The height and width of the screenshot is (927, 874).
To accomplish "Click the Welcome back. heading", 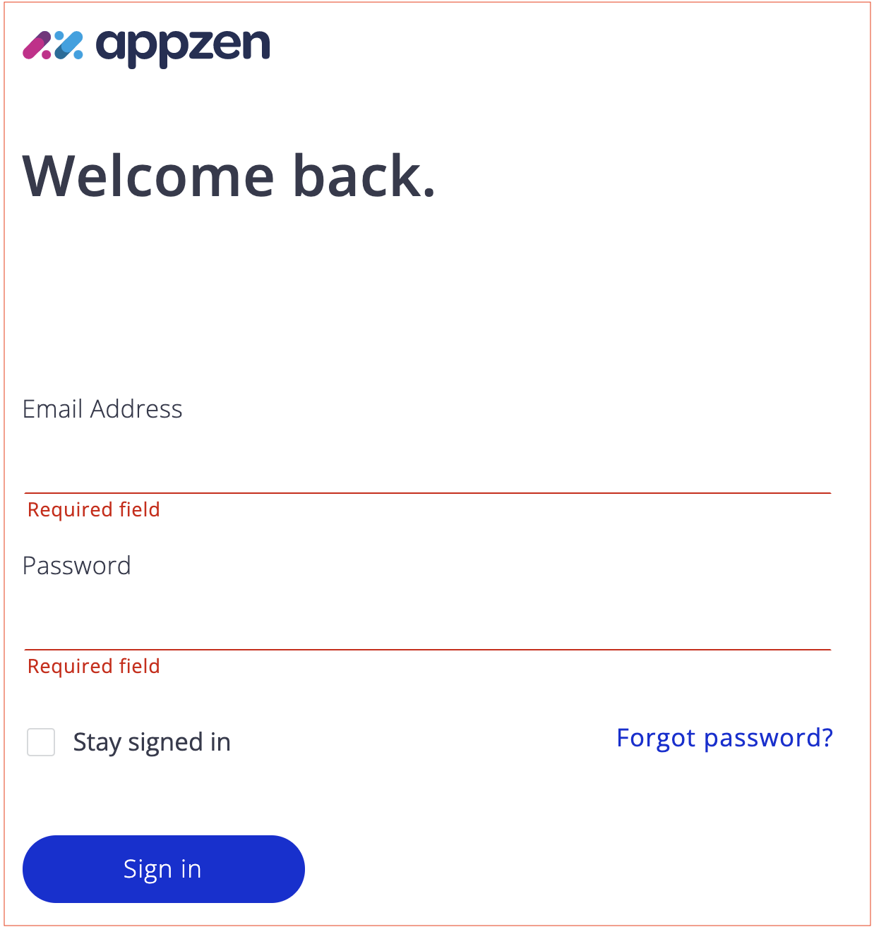I will 229,176.
